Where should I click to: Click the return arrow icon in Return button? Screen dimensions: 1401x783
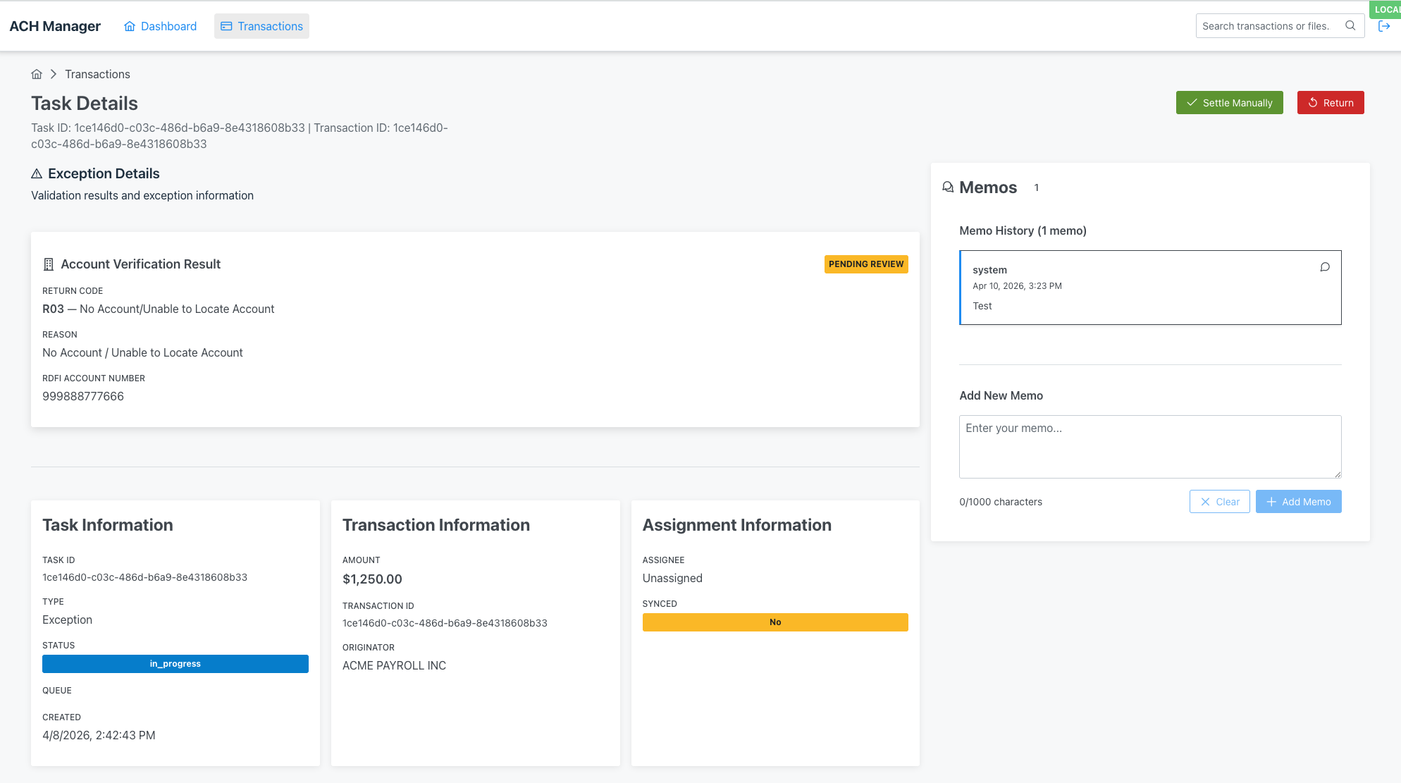[1312, 102]
